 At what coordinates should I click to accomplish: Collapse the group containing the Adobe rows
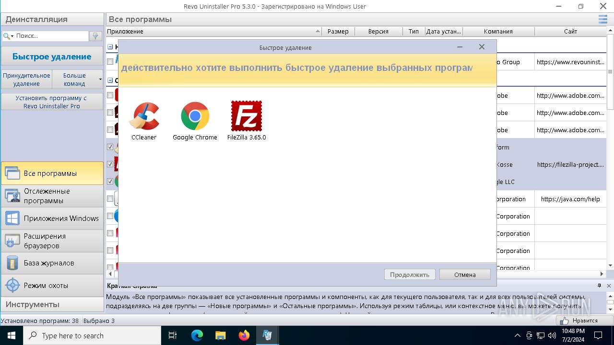pos(110,80)
